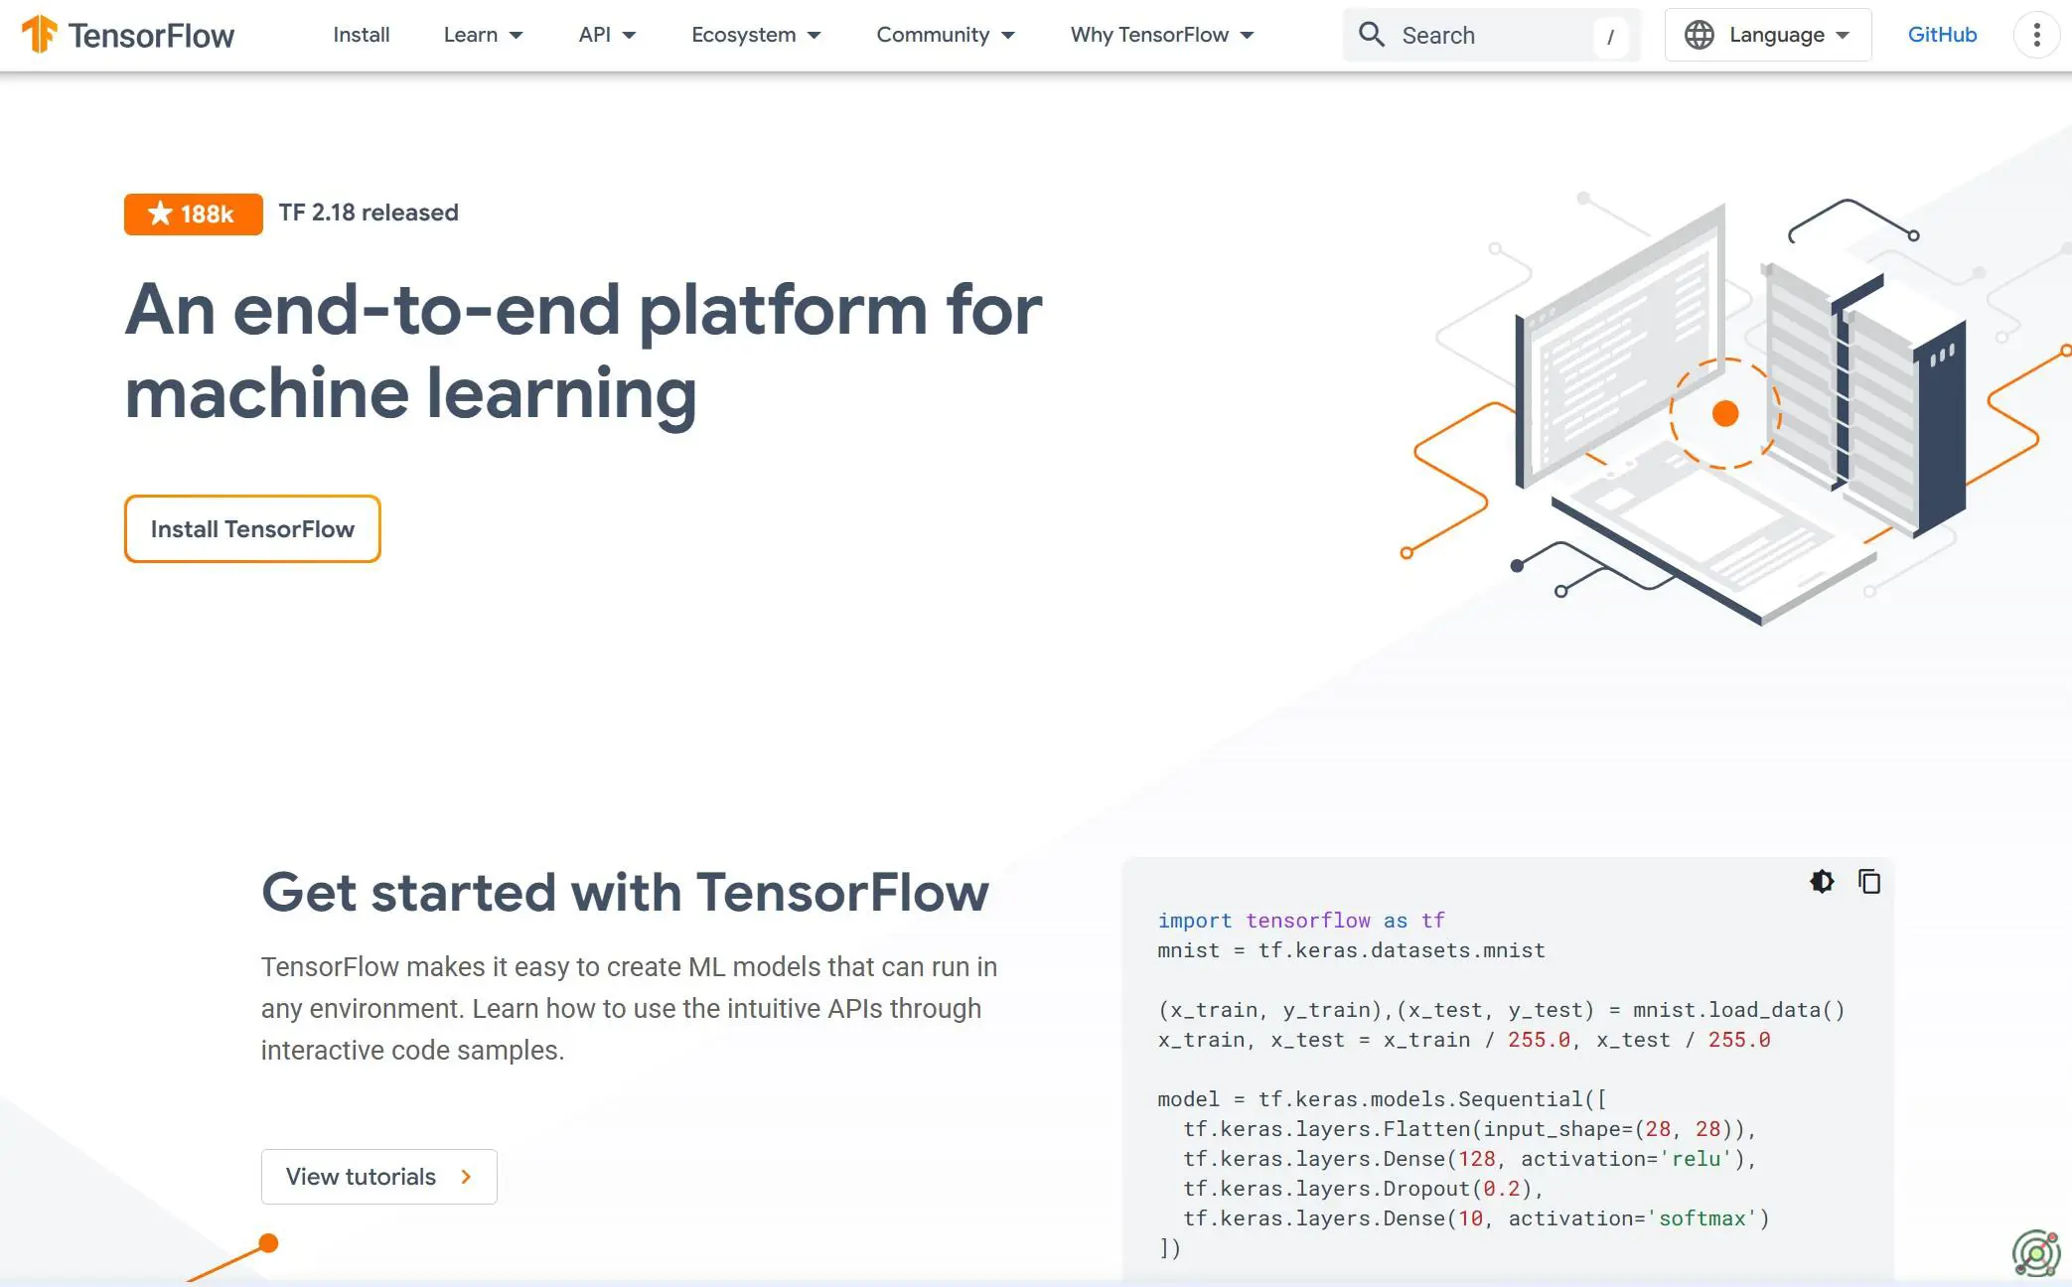The height and width of the screenshot is (1287, 2072).
Task: Click the slash shortcut key hint
Action: coord(1610,37)
